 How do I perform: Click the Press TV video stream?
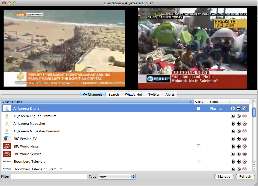[x=193, y=48]
